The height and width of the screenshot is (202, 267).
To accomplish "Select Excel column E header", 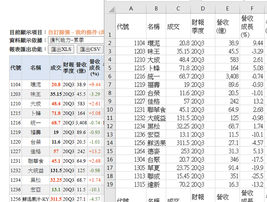I will click(227, 9).
